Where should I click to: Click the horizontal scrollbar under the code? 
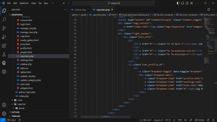[x=105, y=117]
